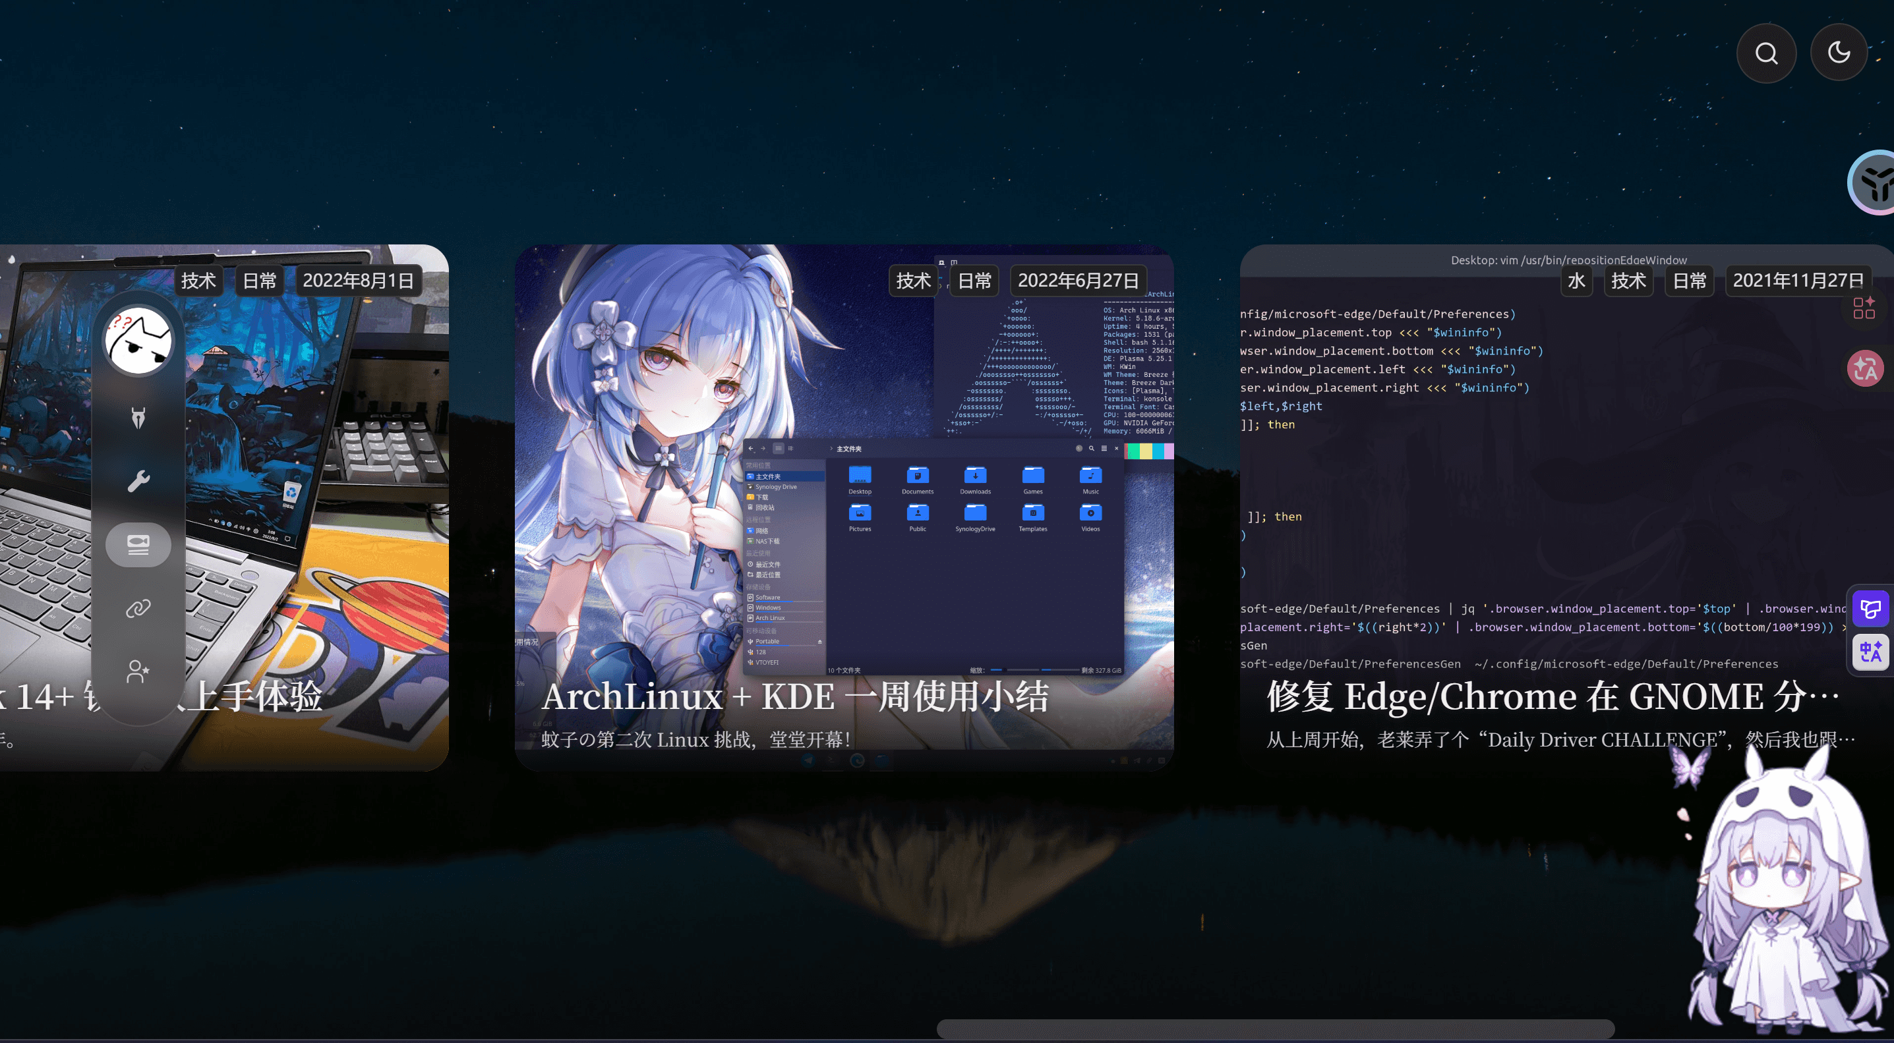Image resolution: width=1894 pixels, height=1043 pixels.
Task: Open the profile avatar in the side nav
Action: click(138, 341)
